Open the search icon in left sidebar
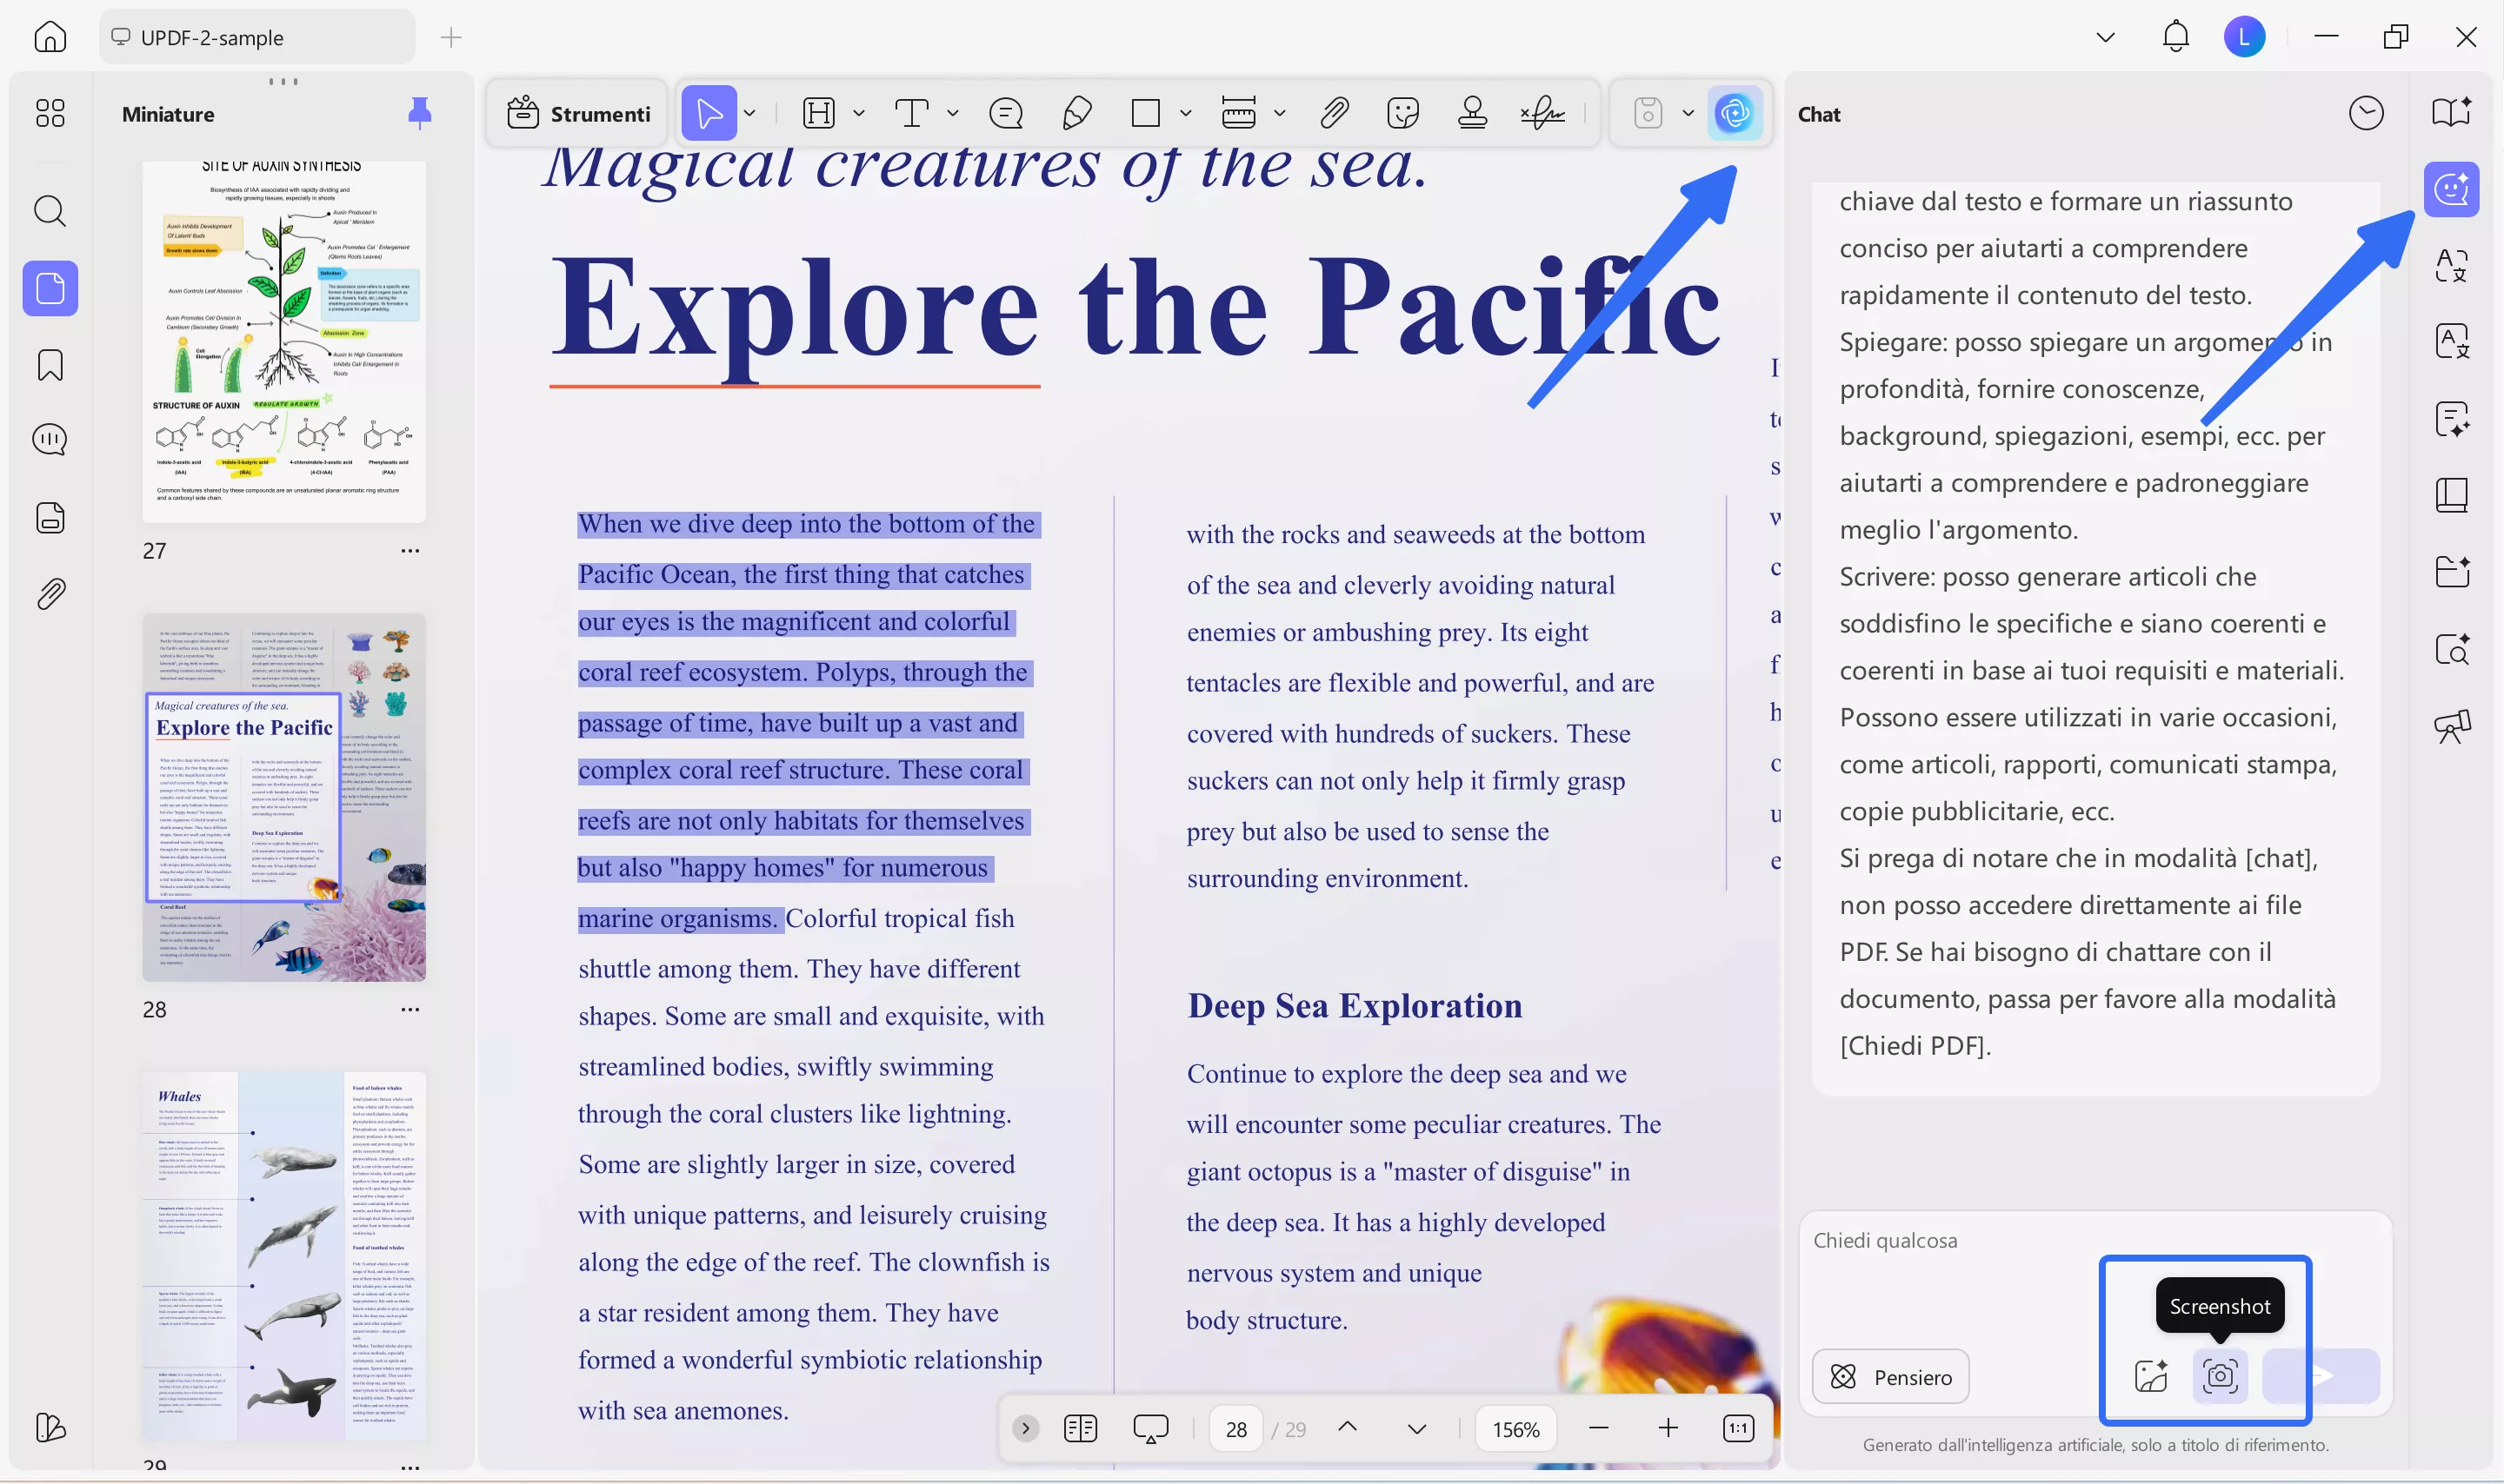The height and width of the screenshot is (1484, 2504). coord(50,211)
